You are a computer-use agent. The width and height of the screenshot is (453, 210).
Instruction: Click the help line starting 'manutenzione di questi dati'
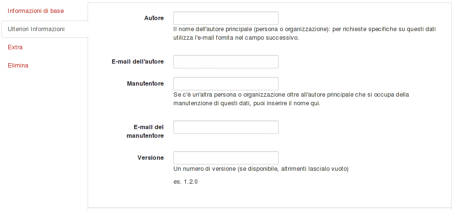247,103
